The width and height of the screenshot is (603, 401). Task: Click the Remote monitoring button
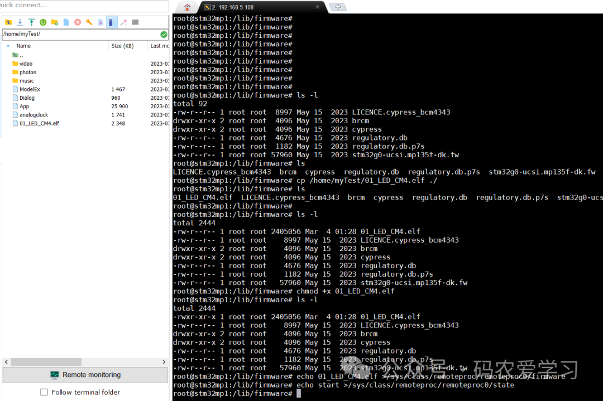click(85, 375)
